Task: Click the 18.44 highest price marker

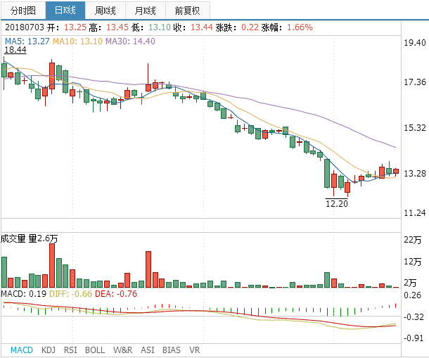Action: [15, 50]
